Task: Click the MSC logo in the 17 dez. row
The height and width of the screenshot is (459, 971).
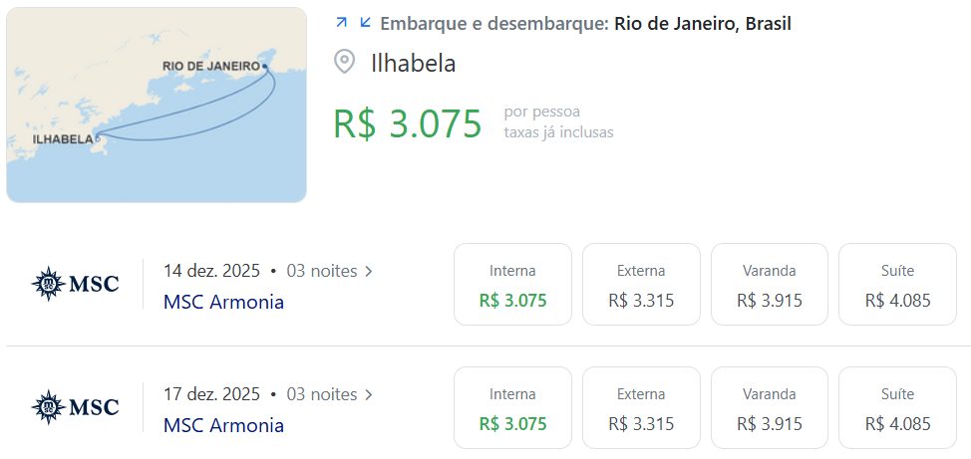Action: click(x=75, y=407)
